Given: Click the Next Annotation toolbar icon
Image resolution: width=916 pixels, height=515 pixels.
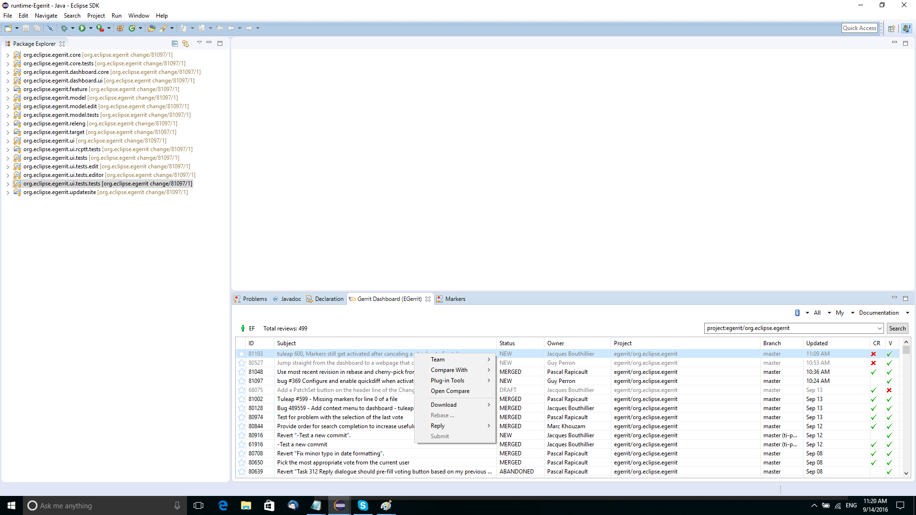Looking at the screenshot, I should [184, 28].
